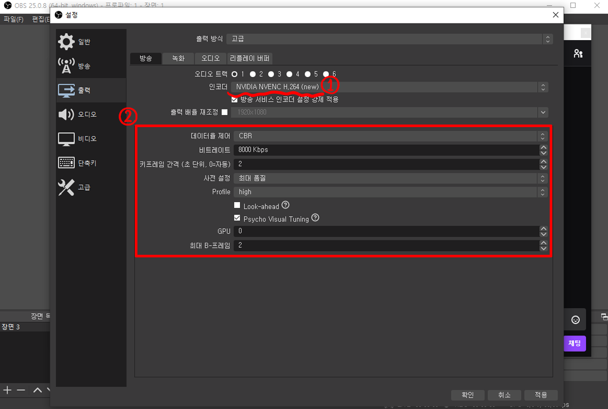Click the users icon in chat panel
This screenshot has height=409, width=608.
coord(578,54)
